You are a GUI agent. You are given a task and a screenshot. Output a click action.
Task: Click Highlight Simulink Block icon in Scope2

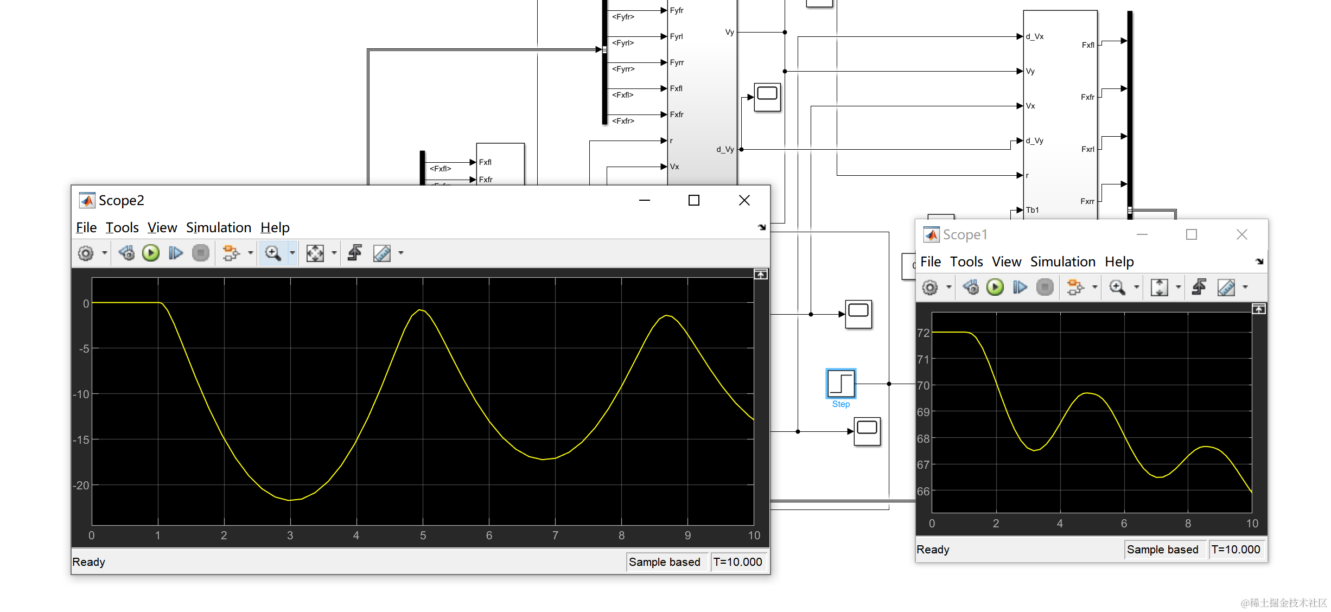pos(231,253)
